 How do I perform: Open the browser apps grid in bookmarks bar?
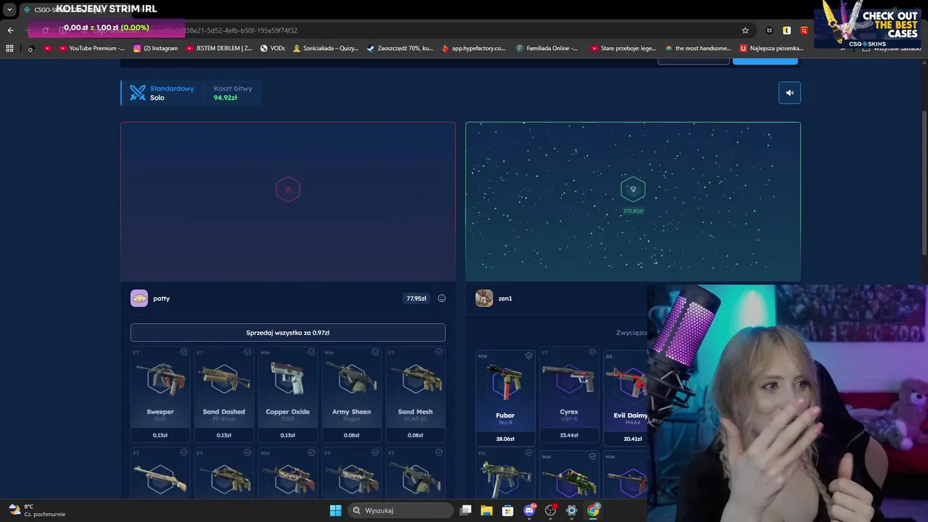point(9,49)
